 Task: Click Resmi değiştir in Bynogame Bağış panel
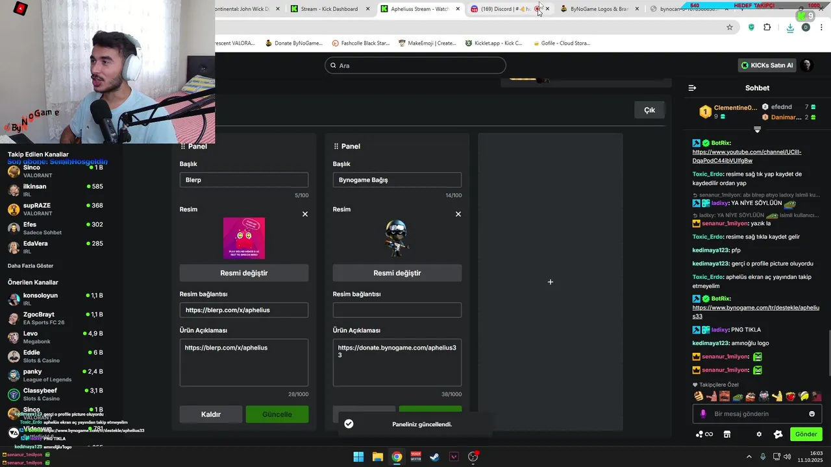(397, 273)
